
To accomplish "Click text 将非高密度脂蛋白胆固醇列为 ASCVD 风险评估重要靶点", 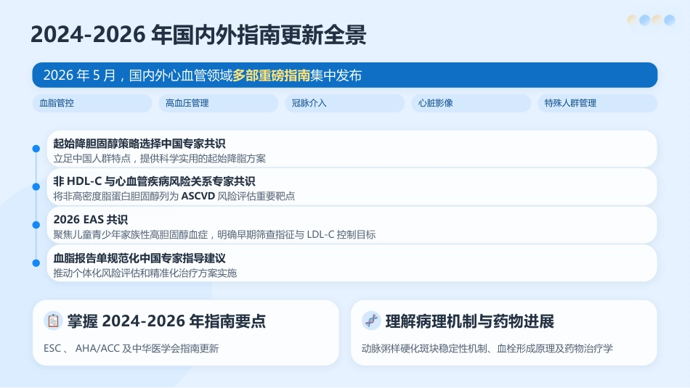I will pos(174,197).
